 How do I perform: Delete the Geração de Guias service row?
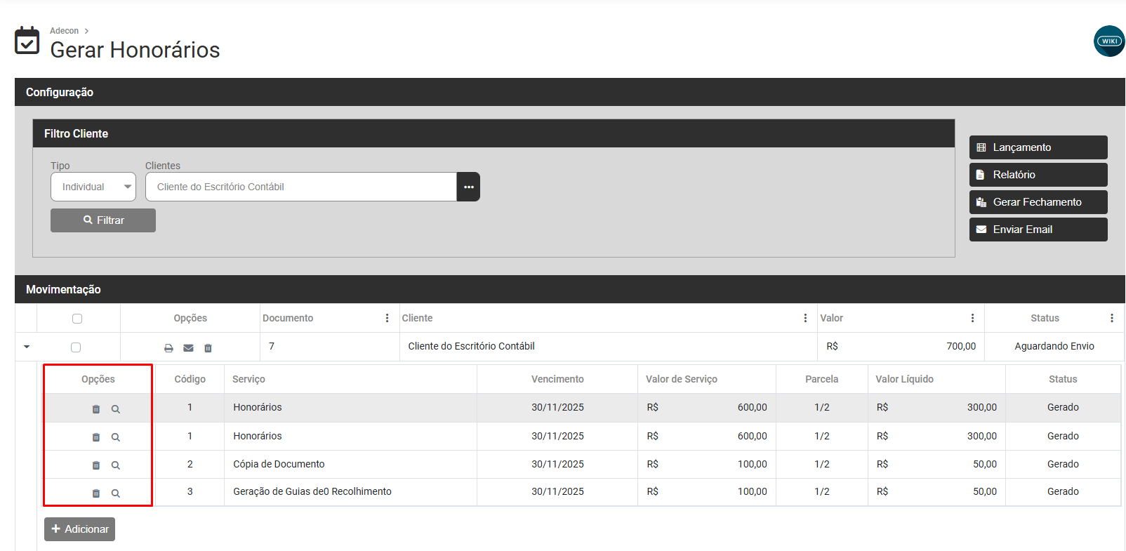(96, 493)
